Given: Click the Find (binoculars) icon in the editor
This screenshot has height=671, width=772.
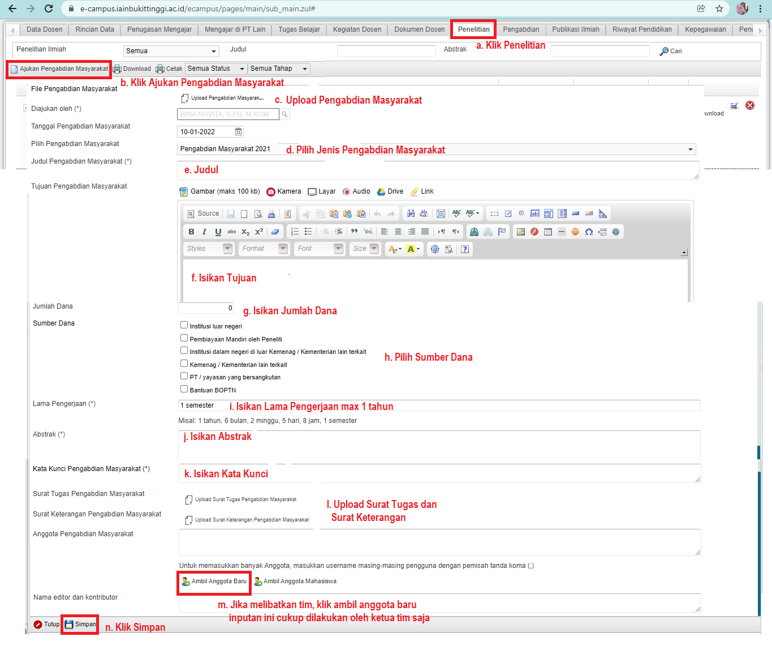Looking at the screenshot, I should coord(411,213).
